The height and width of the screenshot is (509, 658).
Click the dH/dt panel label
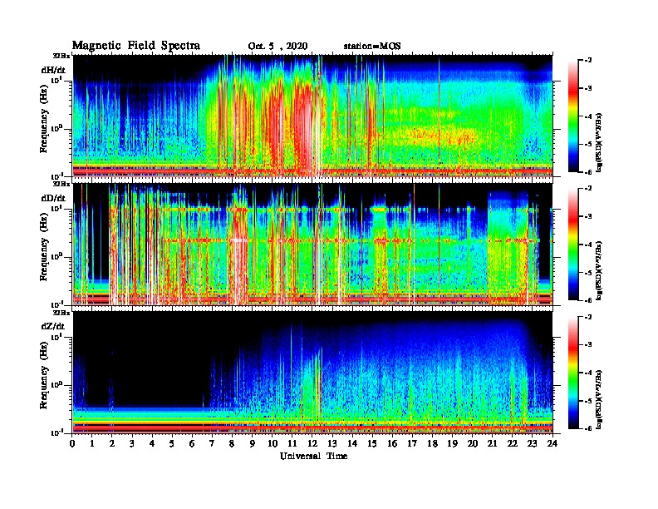53,70
